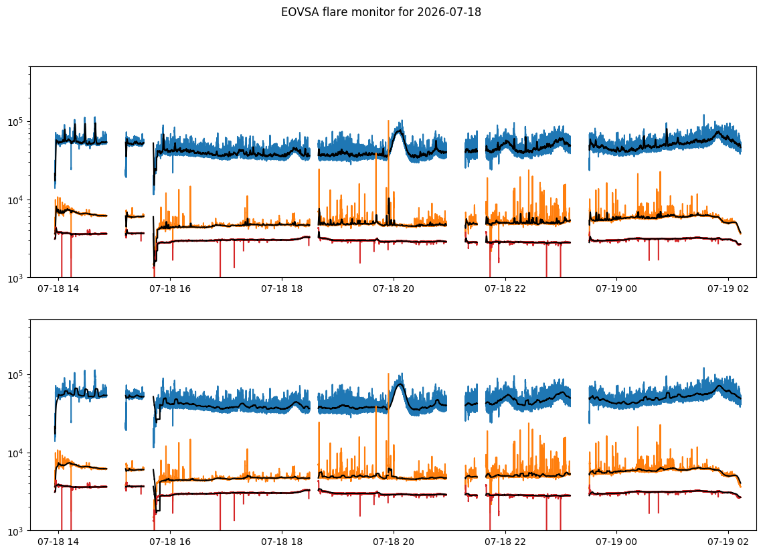
Task: Click lower plot x-axis label "07-19 02"
Action: click(728, 542)
